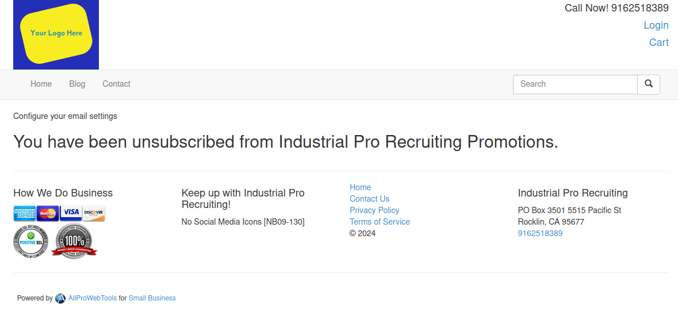The image size is (678, 320).
Task: Click the Your Logo Here image
Action: click(x=56, y=34)
